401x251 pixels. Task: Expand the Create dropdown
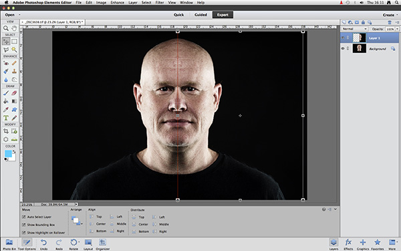tap(390, 15)
